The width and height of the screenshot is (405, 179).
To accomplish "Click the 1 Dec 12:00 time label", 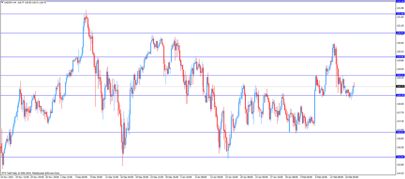I will pyautogui.click(x=67, y=177).
